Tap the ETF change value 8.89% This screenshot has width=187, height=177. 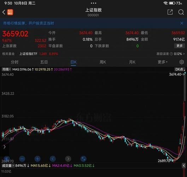pyautogui.click(x=53, y=54)
